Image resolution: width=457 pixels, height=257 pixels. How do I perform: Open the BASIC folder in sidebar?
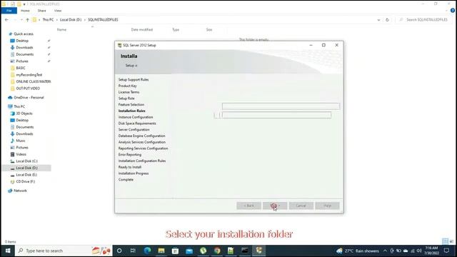pyautogui.click(x=21, y=68)
